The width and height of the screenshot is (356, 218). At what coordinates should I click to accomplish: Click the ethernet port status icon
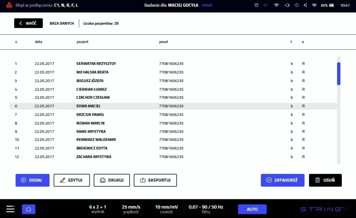pos(256,5)
